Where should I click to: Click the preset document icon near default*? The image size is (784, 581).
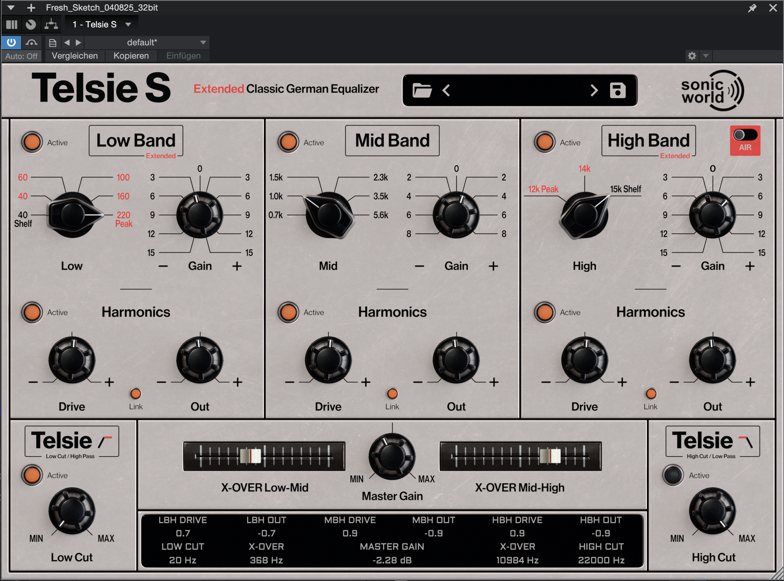pos(53,42)
